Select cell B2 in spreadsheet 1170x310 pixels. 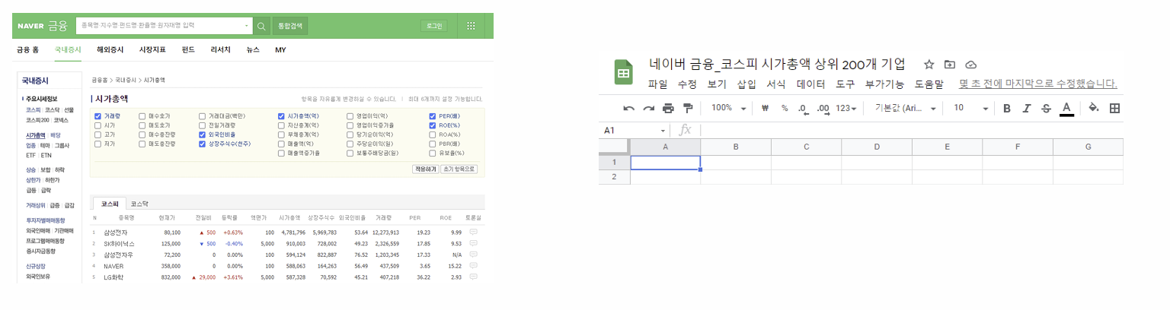click(x=736, y=176)
